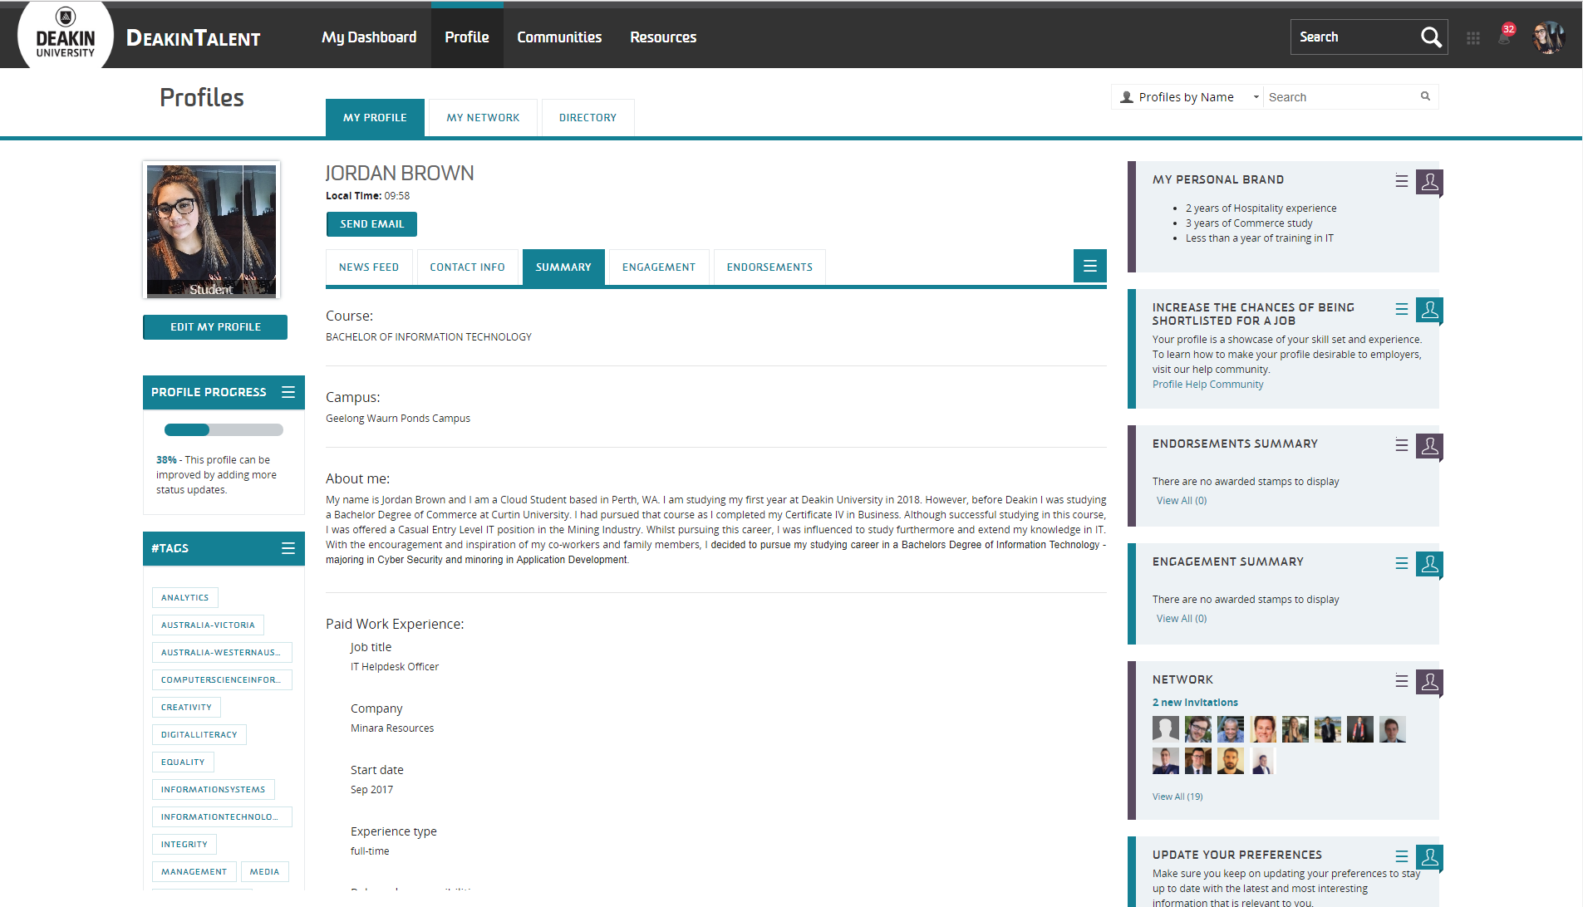Image resolution: width=1583 pixels, height=907 pixels.
Task: Click the DeakinTalent site title
Action: [194, 38]
